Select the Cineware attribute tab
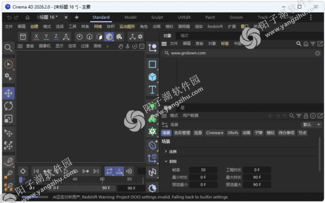This screenshot has height=203, width=325. pyautogui.click(x=214, y=133)
